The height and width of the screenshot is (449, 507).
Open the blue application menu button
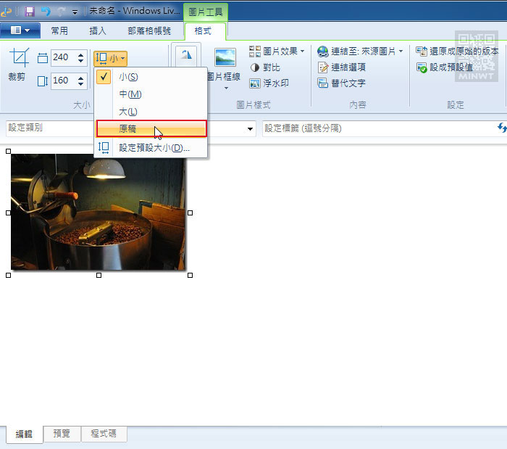(20, 30)
